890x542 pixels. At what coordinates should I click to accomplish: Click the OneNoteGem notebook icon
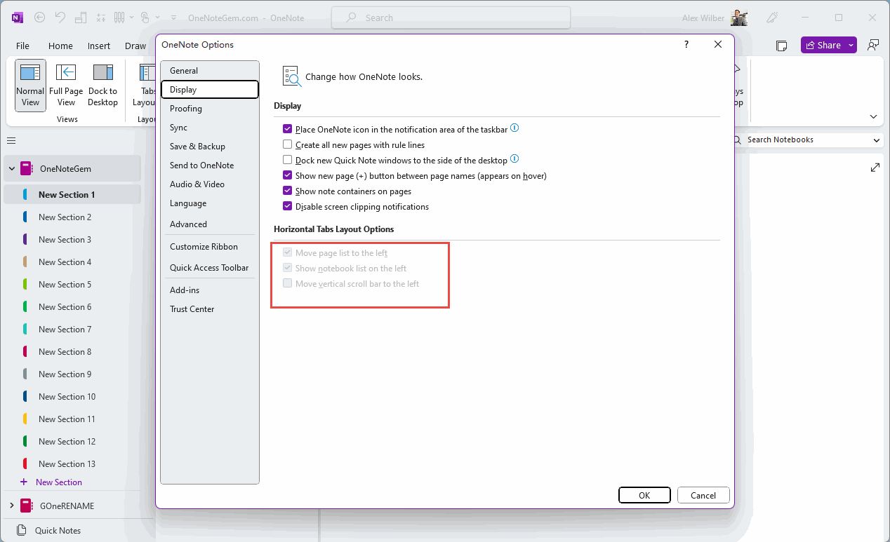(27, 168)
